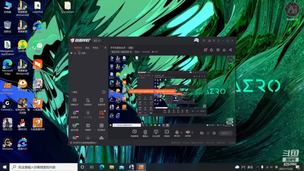Switch to the third scene tab
The image size is (304, 171).
pyautogui.click(x=95, y=48)
